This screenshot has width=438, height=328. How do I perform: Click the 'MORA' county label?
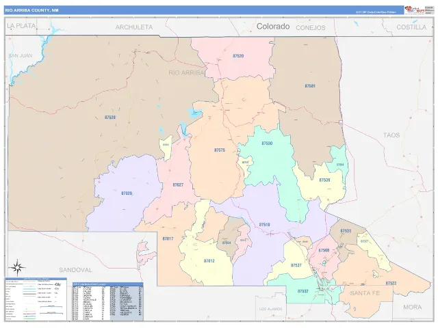[x=412, y=307]
